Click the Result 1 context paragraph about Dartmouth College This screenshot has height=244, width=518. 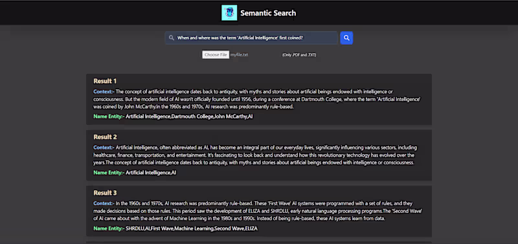click(257, 99)
